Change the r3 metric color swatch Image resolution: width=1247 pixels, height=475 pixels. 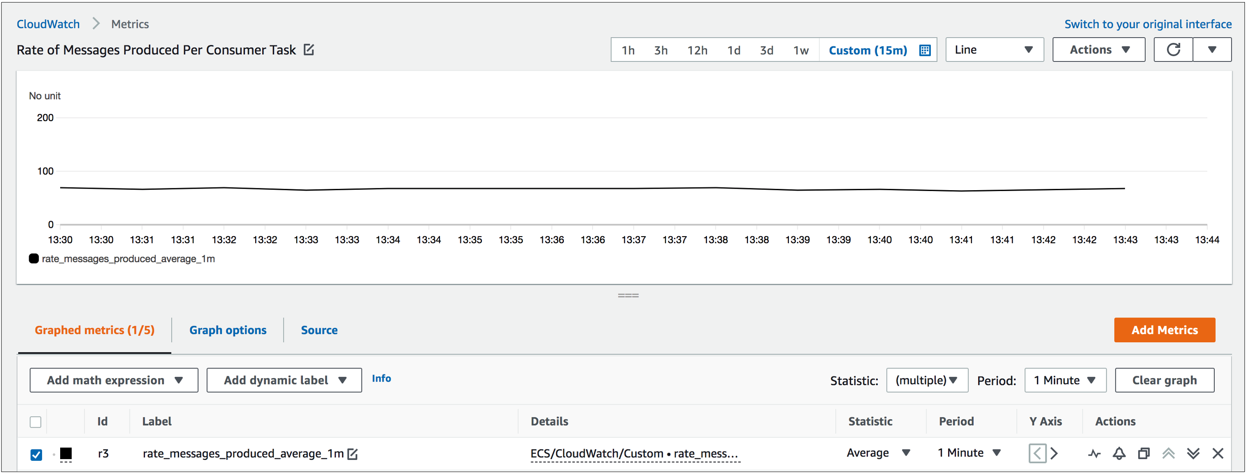click(x=66, y=454)
